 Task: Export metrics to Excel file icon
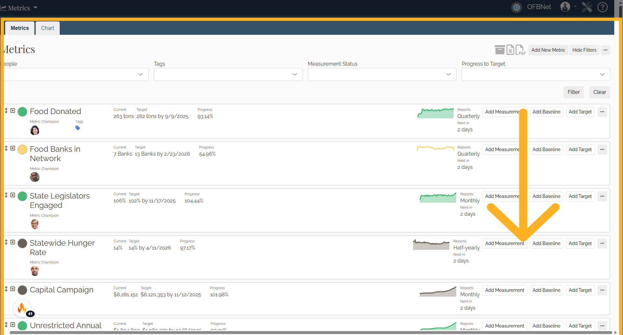pos(510,50)
